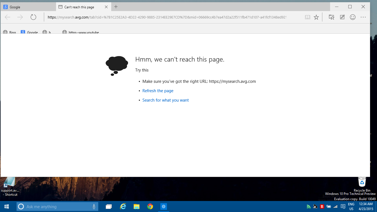Click the green RSS tray icon
The width and height of the screenshot is (377, 212).
coord(309,206)
